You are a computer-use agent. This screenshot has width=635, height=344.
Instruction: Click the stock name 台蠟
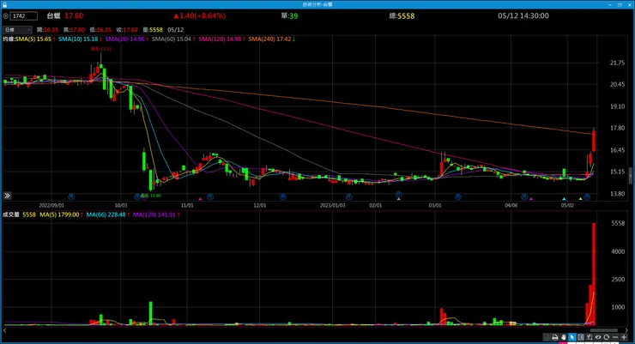point(53,15)
